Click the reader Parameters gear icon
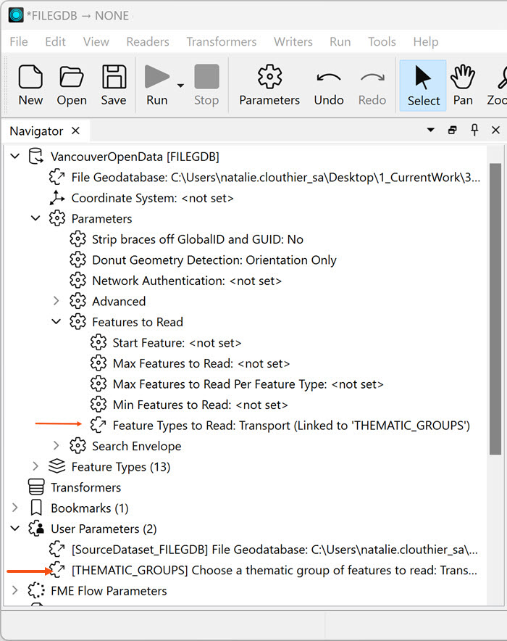The width and height of the screenshot is (507, 641). (56, 218)
